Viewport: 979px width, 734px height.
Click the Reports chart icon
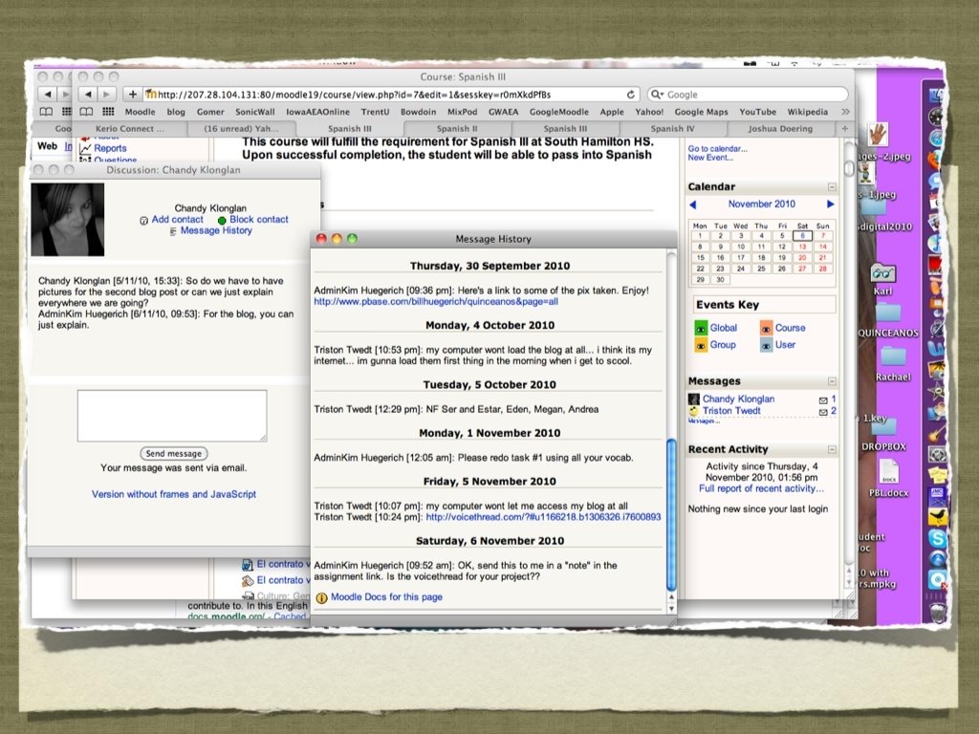click(x=85, y=148)
